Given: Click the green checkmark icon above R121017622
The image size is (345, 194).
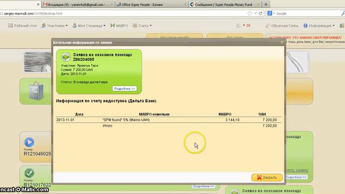Looking at the screenshot, I should pos(29,173).
